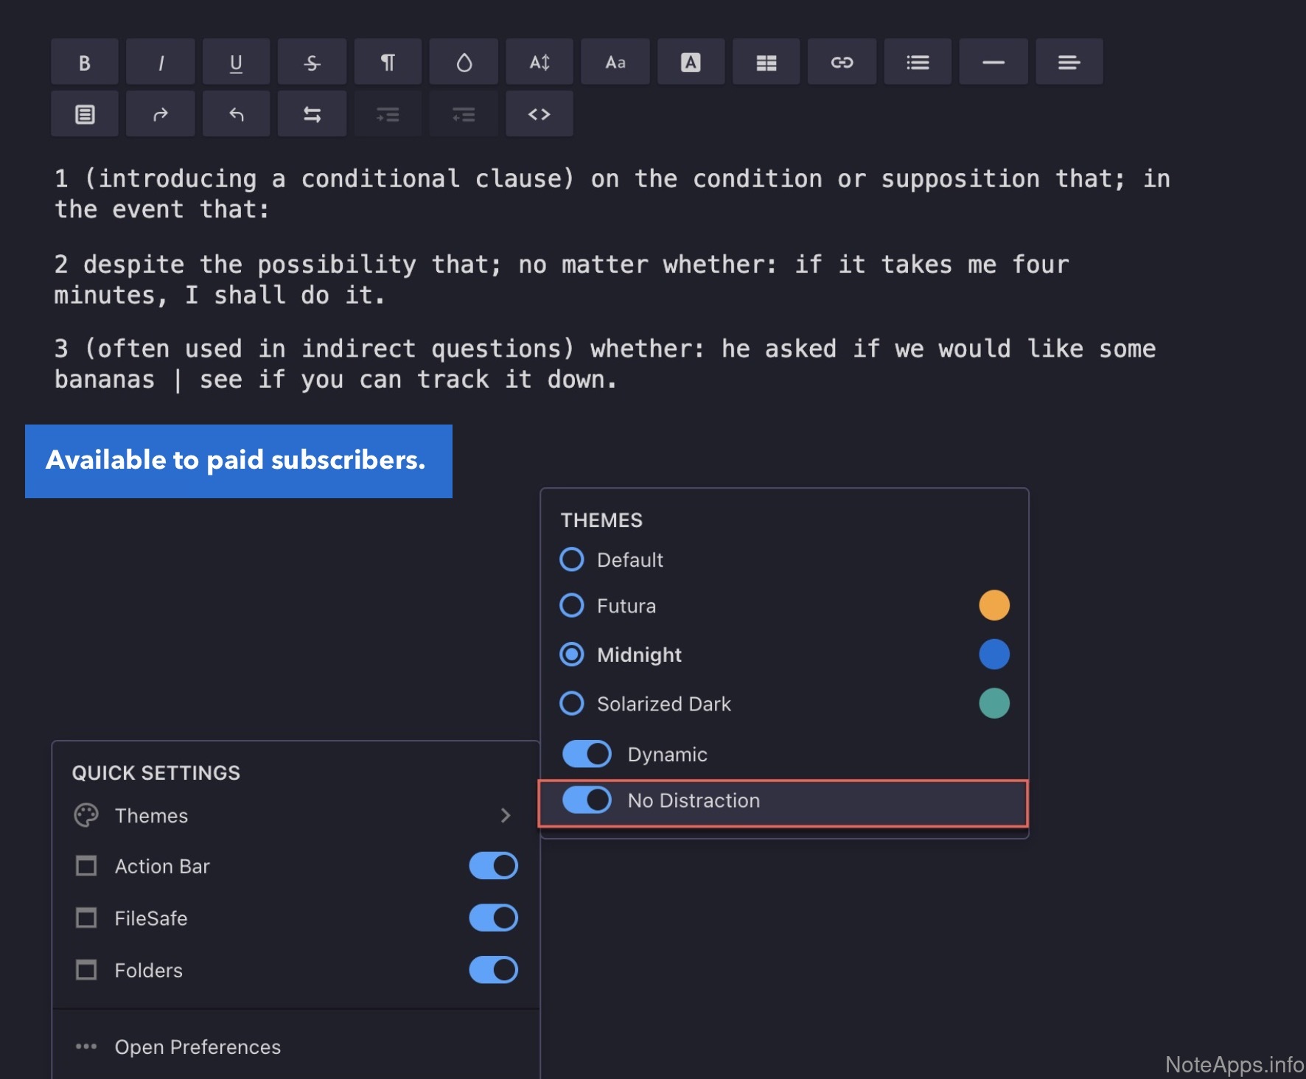Choose the Futura theme radio button
Image resolution: width=1306 pixels, height=1079 pixels.
click(572, 606)
